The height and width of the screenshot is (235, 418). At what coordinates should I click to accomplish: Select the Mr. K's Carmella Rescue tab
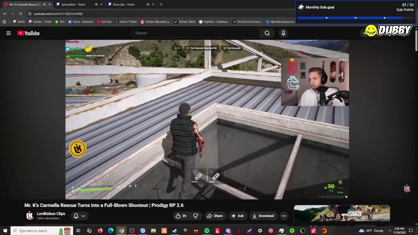coord(25,5)
